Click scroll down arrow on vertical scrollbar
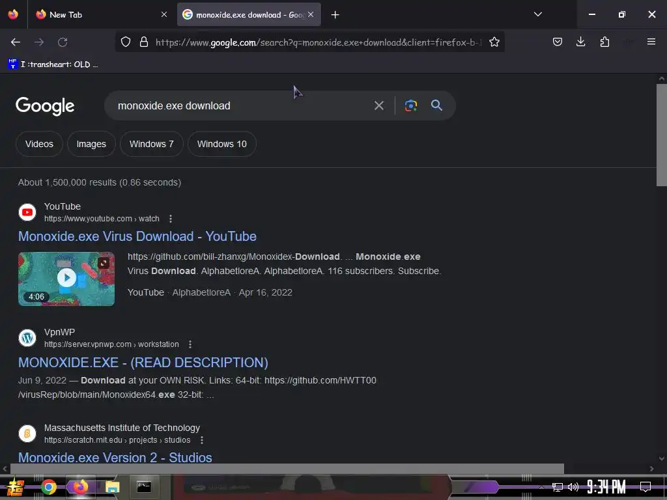The width and height of the screenshot is (667, 500). click(x=662, y=459)
